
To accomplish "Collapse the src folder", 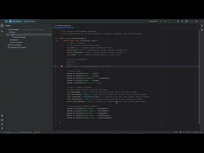I will point(9,35).
